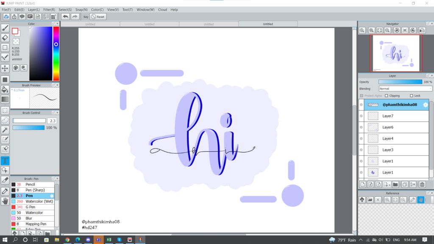Activate the Text tool
Screen dimensions: 434x244
(x=5, y=161)
